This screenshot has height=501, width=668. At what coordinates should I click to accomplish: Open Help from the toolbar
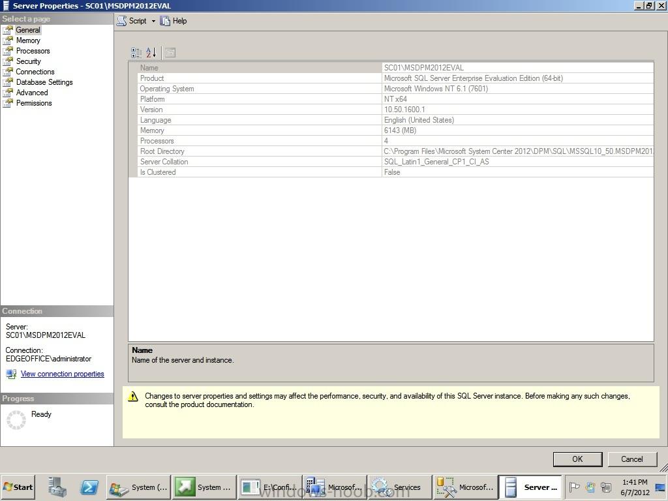tap(174, 21)
